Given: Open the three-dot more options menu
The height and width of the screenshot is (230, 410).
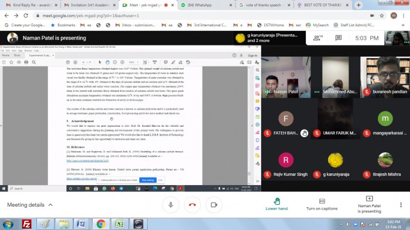Looking at the screenshot, I should [x=401, y=205].
